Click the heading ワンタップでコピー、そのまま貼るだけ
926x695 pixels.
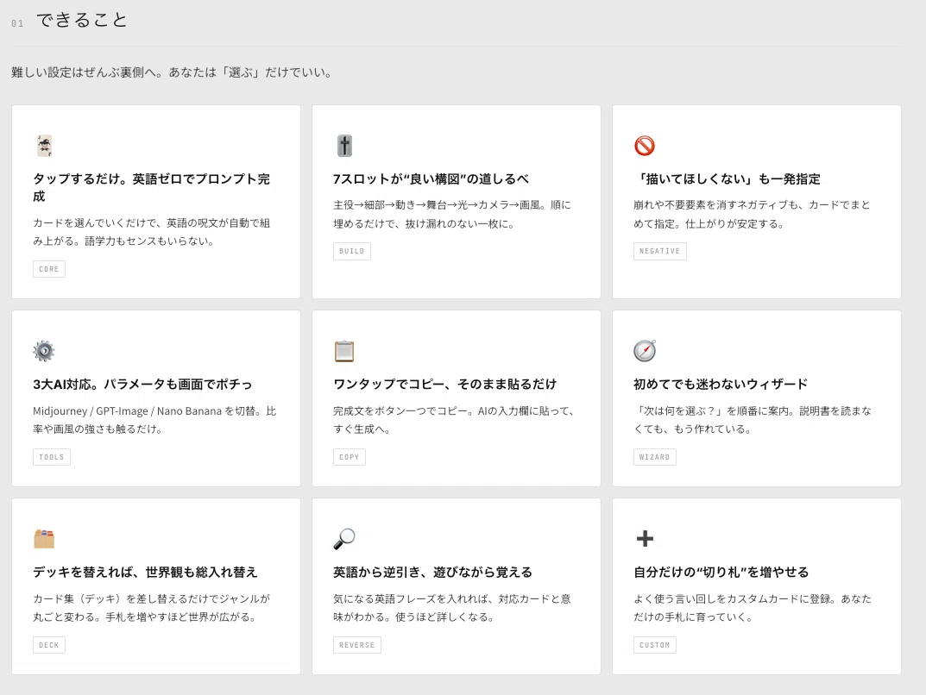[444, 384]
